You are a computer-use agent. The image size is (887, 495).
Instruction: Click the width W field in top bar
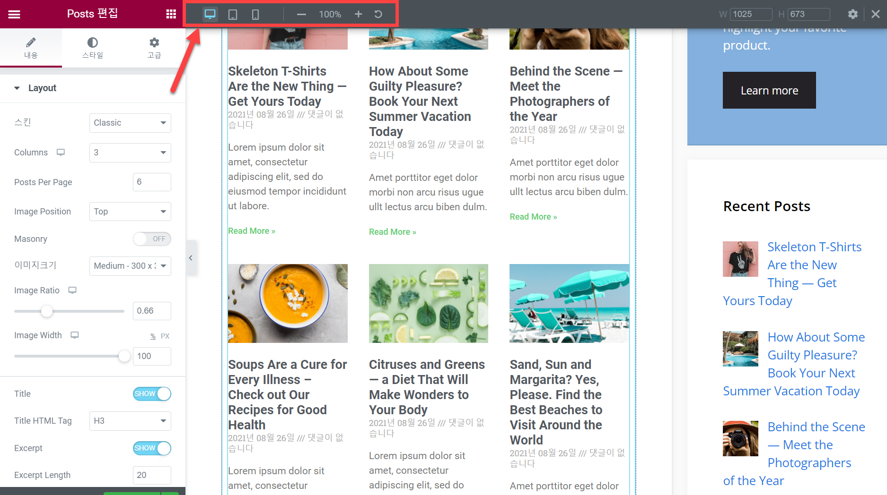(x=751, y=14)
